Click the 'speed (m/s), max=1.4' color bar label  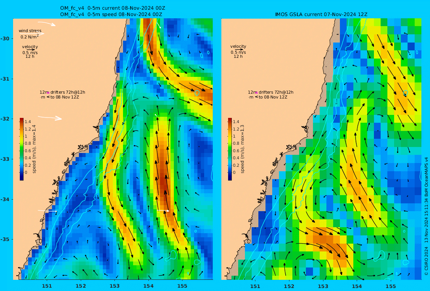(x=34, y=149)
